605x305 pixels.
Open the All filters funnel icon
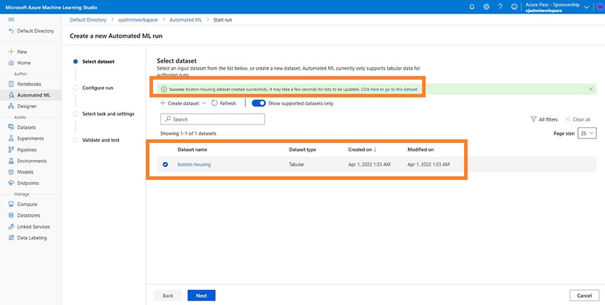pyautogui.click(x=534, y=119)
